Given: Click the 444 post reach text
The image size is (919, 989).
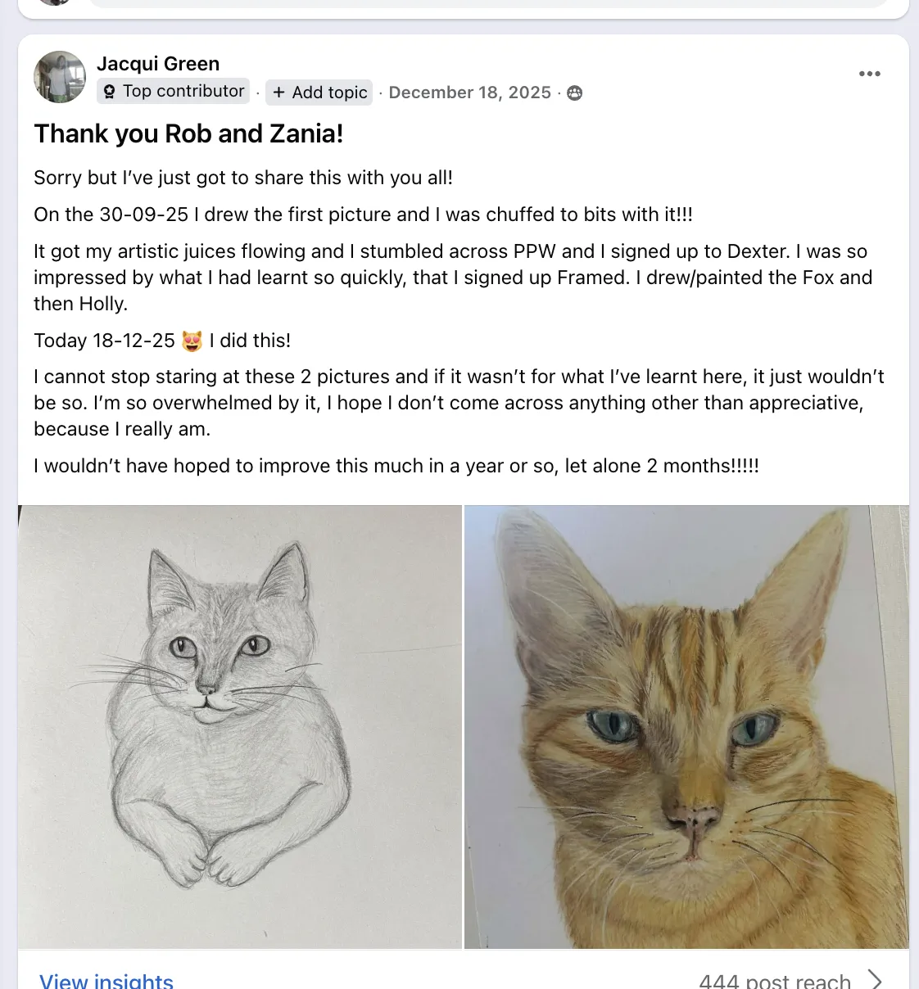Looking at the screenshot, I should click(774, 981).
